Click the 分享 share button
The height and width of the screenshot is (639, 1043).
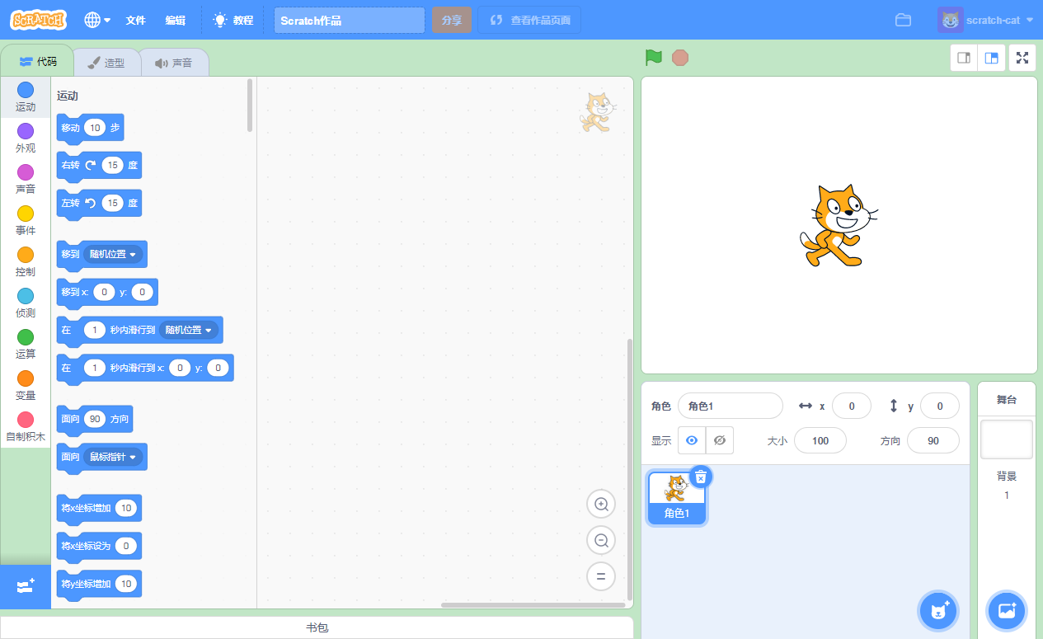click(452, 21)
